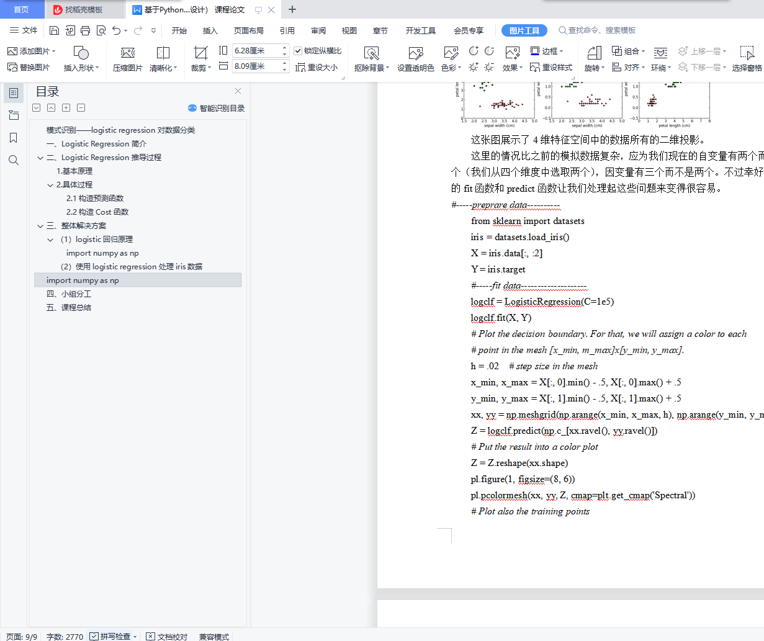Image resolution: width=764 pixels, height=641 pixels.
Task: Close the 目录 outline panel
Action: [238, 91]
